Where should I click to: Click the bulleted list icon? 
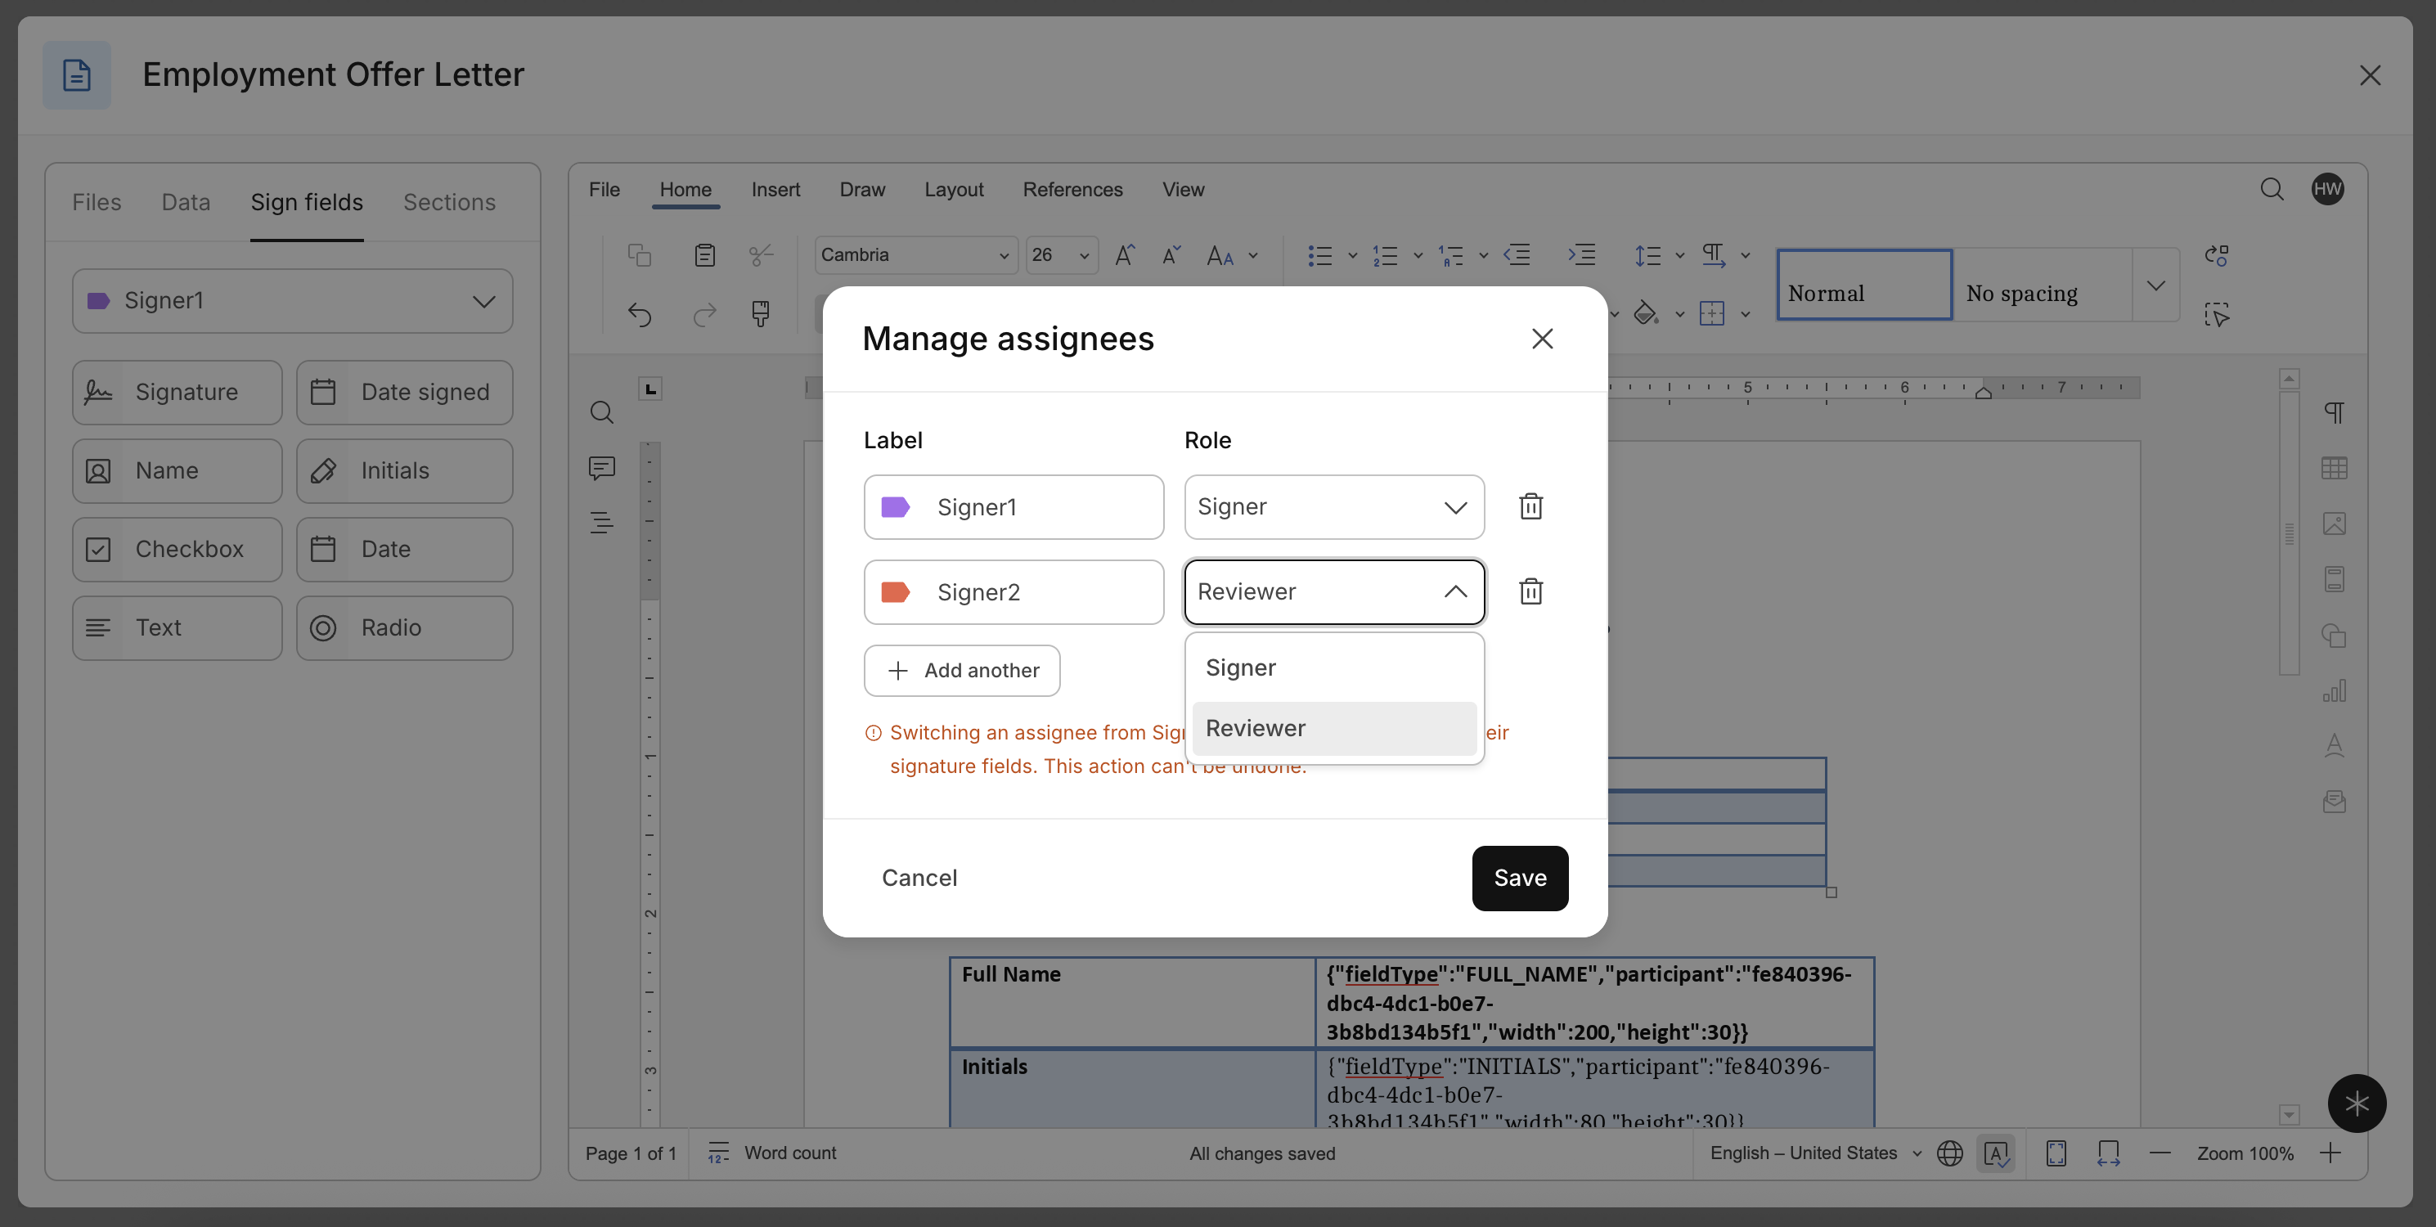click(1320, 255)
